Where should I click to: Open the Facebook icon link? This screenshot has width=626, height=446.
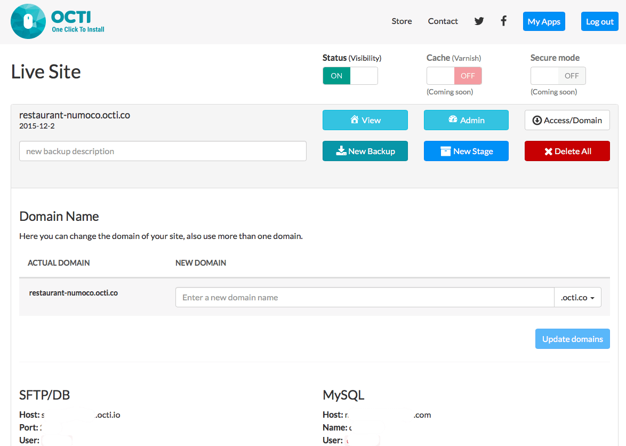(503, 21)
